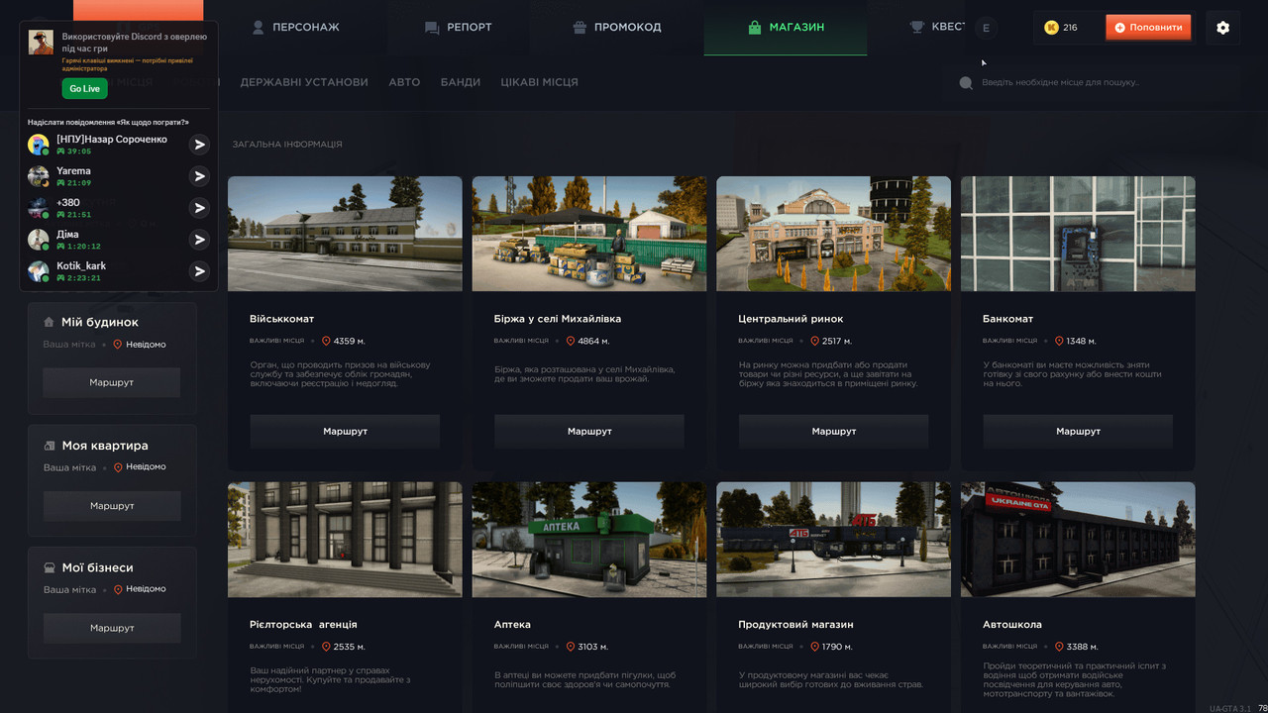The image size is (1268, 713).
Task: Click the pin icon in the Моя квартира panel
Action: click(x=118, y=467)
